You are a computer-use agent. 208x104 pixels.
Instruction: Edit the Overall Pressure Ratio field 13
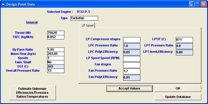[56, 71]
